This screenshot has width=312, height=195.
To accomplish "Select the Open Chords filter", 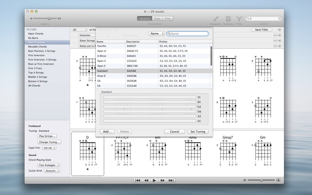I will pos(36,34).
